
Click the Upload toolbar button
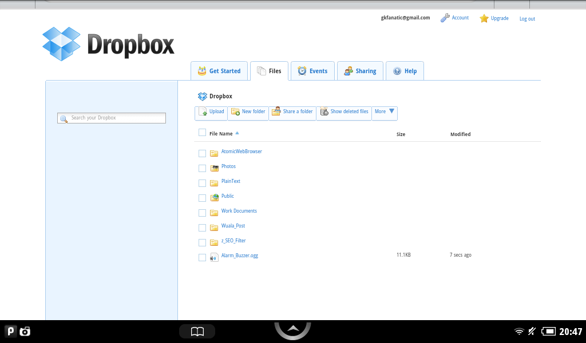pos(211,112)
